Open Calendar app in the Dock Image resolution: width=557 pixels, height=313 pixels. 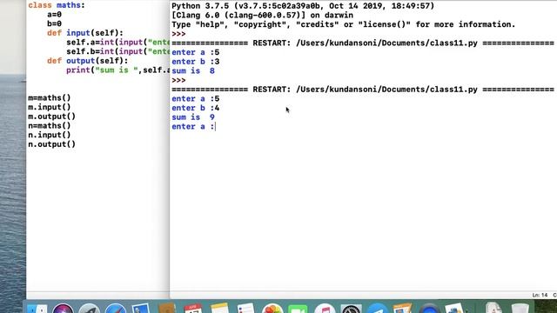point(193,308)
